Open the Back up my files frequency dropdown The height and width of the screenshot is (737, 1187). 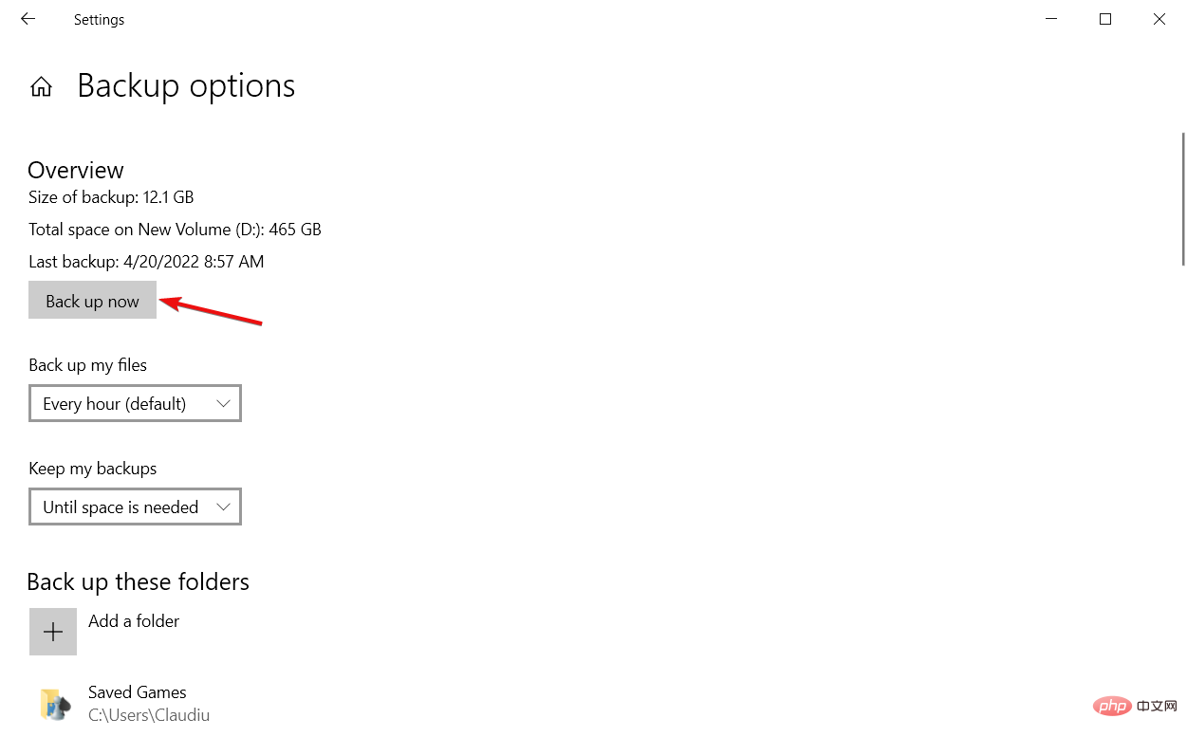(135, 403)
